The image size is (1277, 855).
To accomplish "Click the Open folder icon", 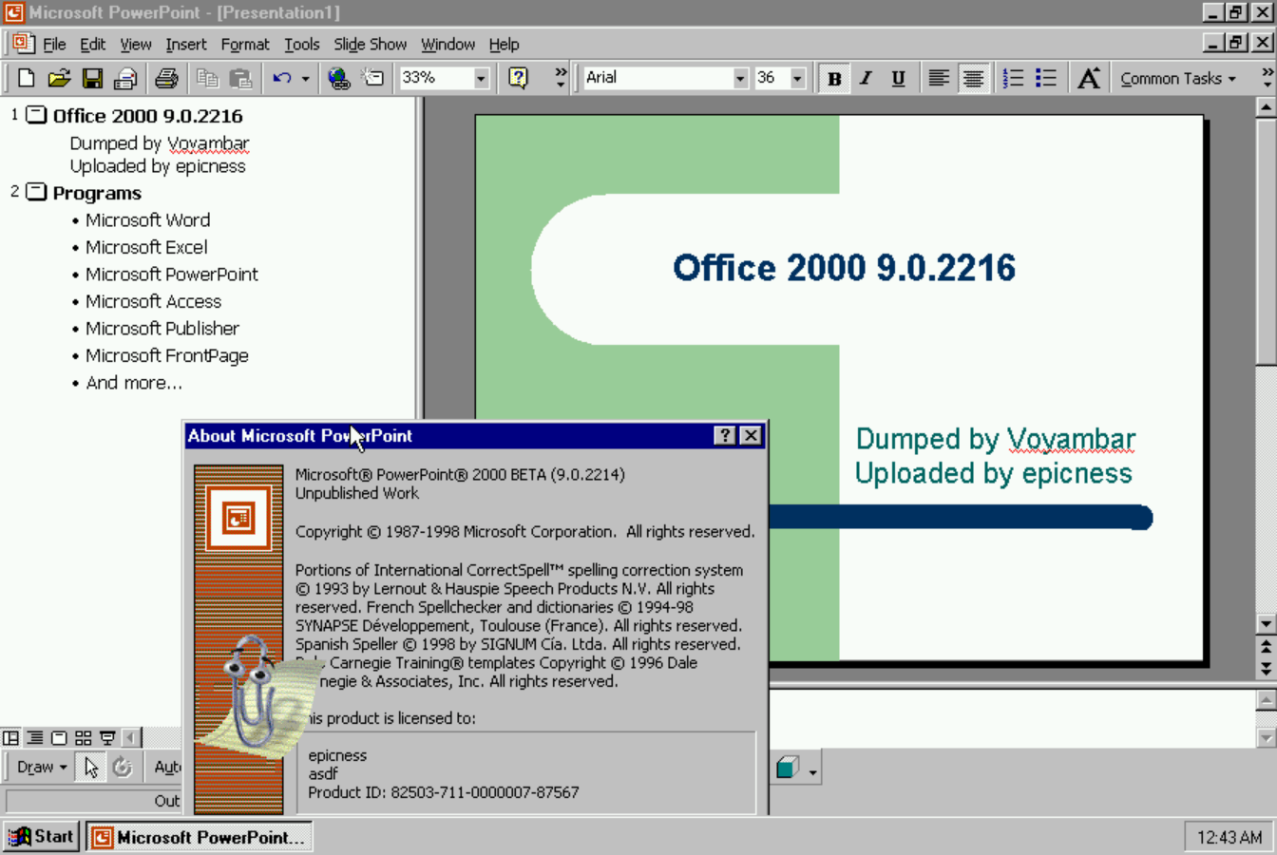I will pyautogui.click(x=59, y=78).
